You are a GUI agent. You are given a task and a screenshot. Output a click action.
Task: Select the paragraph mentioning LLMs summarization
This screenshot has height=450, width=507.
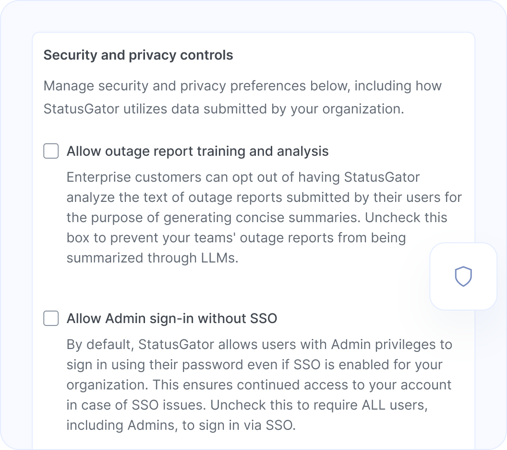click(x=263, y=217)
